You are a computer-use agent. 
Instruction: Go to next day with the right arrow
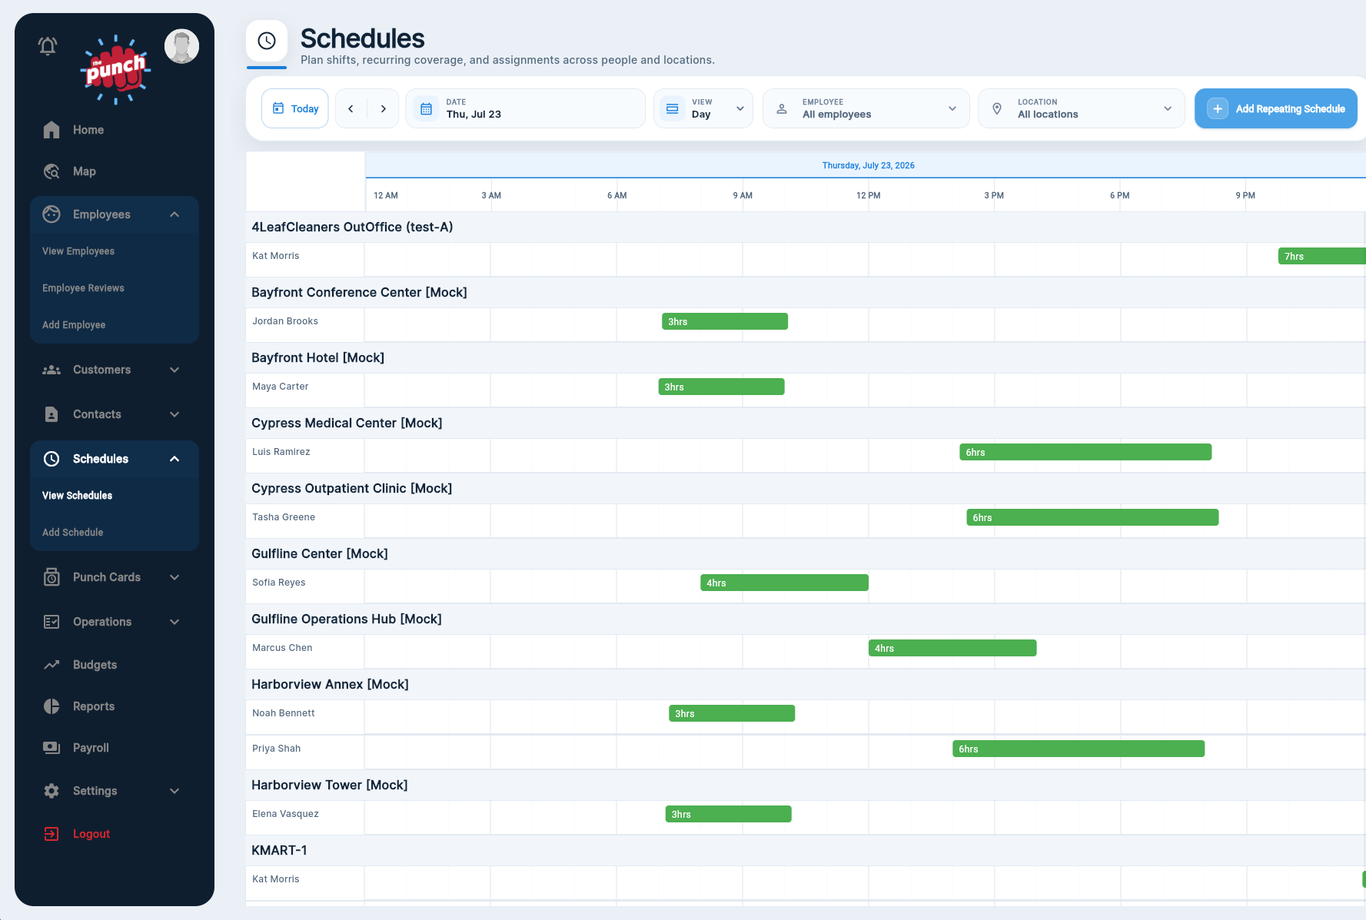click(384, 108)
